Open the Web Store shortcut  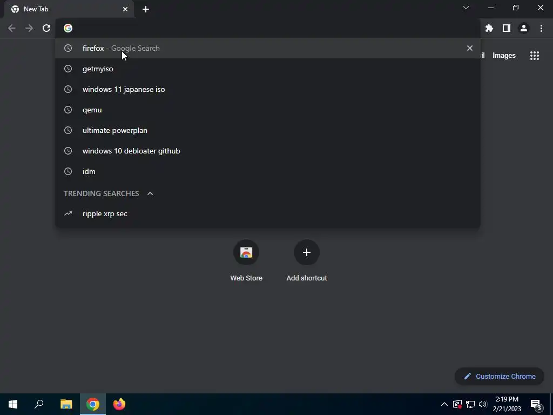(x=246, y=260)
